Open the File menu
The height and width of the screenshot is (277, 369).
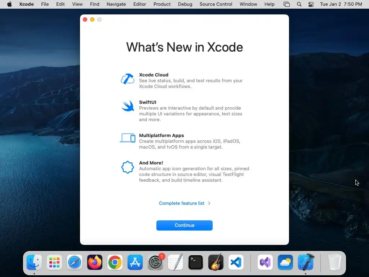(x=45, y=4)
